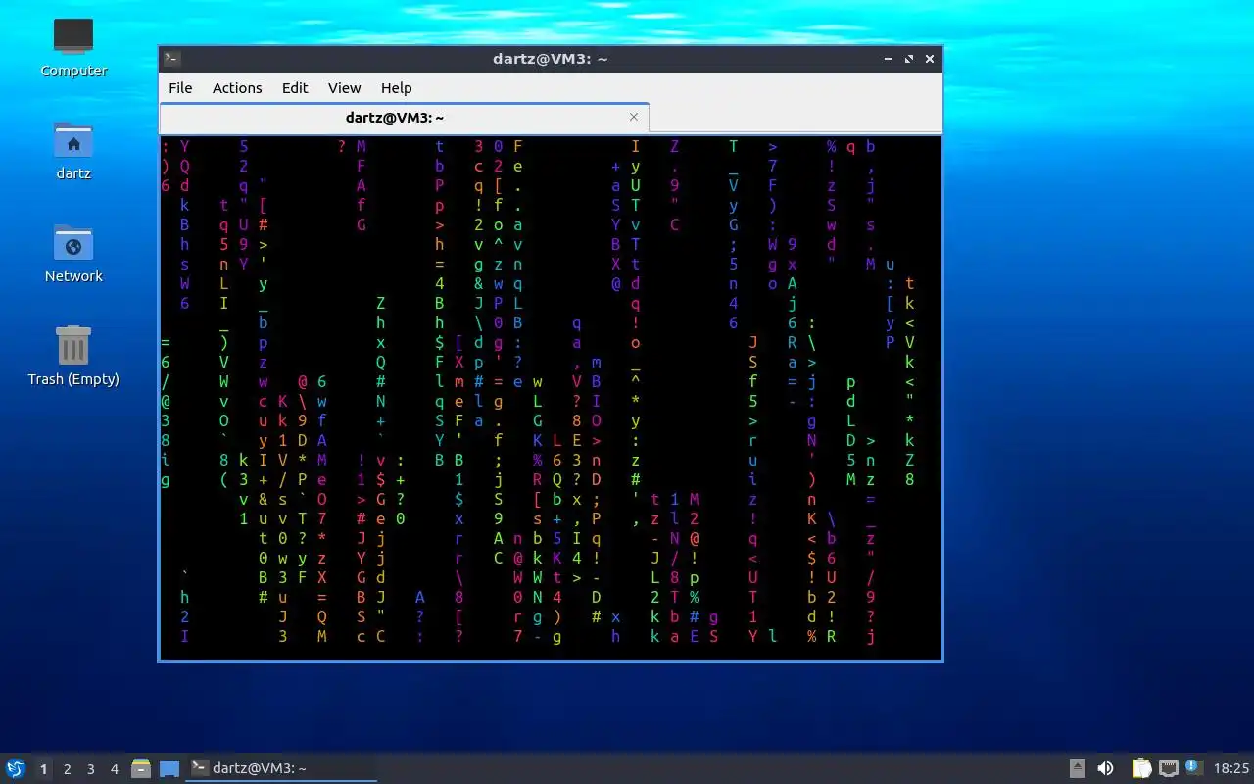Click the wired network tray icon

tap(1168, 768)
